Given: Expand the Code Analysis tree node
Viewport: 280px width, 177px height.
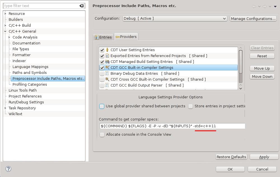Looking at the screenshot, I should (x=9, y=37).
